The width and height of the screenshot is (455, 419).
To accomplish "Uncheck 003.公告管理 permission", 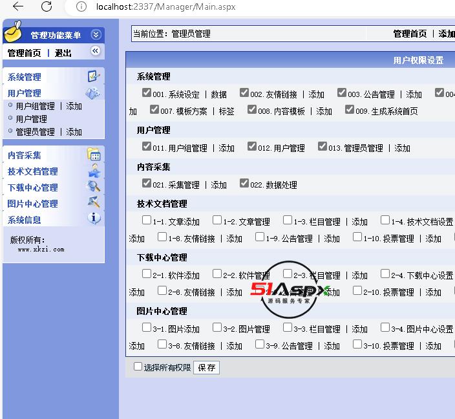I will (342, 92).
